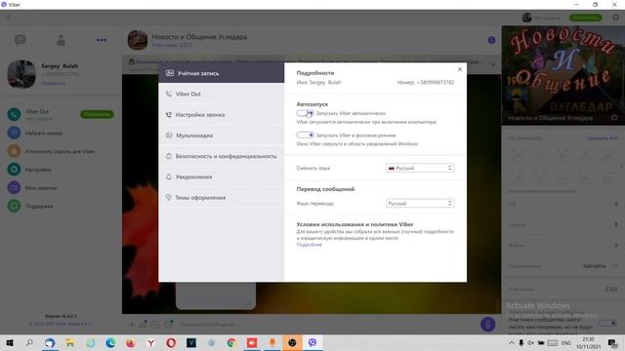The height and width of the screenshot is (351, 625).
Task: Click the Sergey Bulah profile avatar
Action: tap(21, 74)
